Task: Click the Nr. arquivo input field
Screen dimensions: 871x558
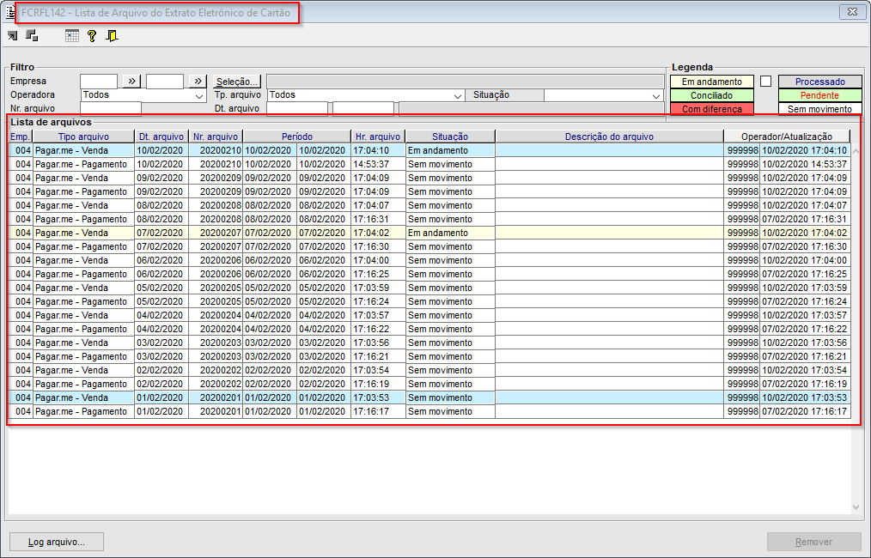Action: [111, 109]
